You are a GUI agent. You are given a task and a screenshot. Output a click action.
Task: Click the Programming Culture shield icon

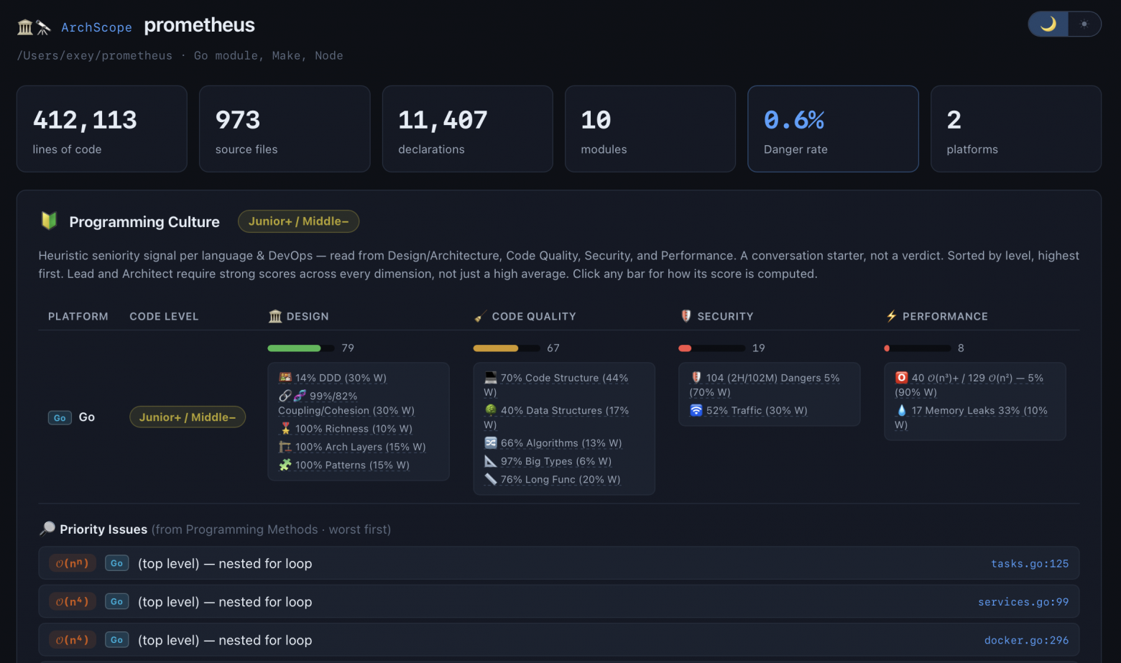[x=49, y=221]
